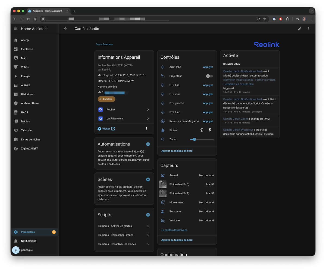Screen dimensions: 326x270
Task: Edit device with the pencil icon
Action: point(299,29)
